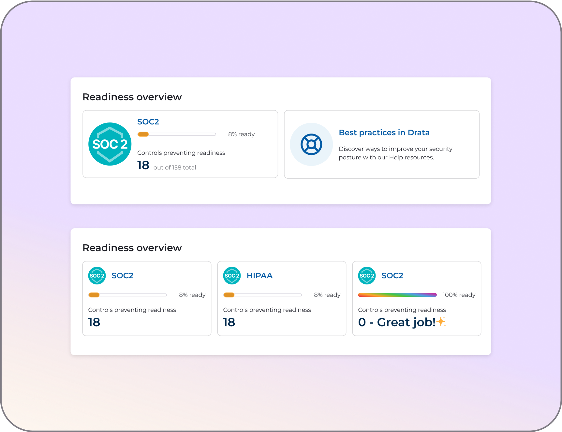Viewport: 562px width, 432px height.
Task: Click the badge icon beside HIPAA
Action: click(x=232, y=276)
